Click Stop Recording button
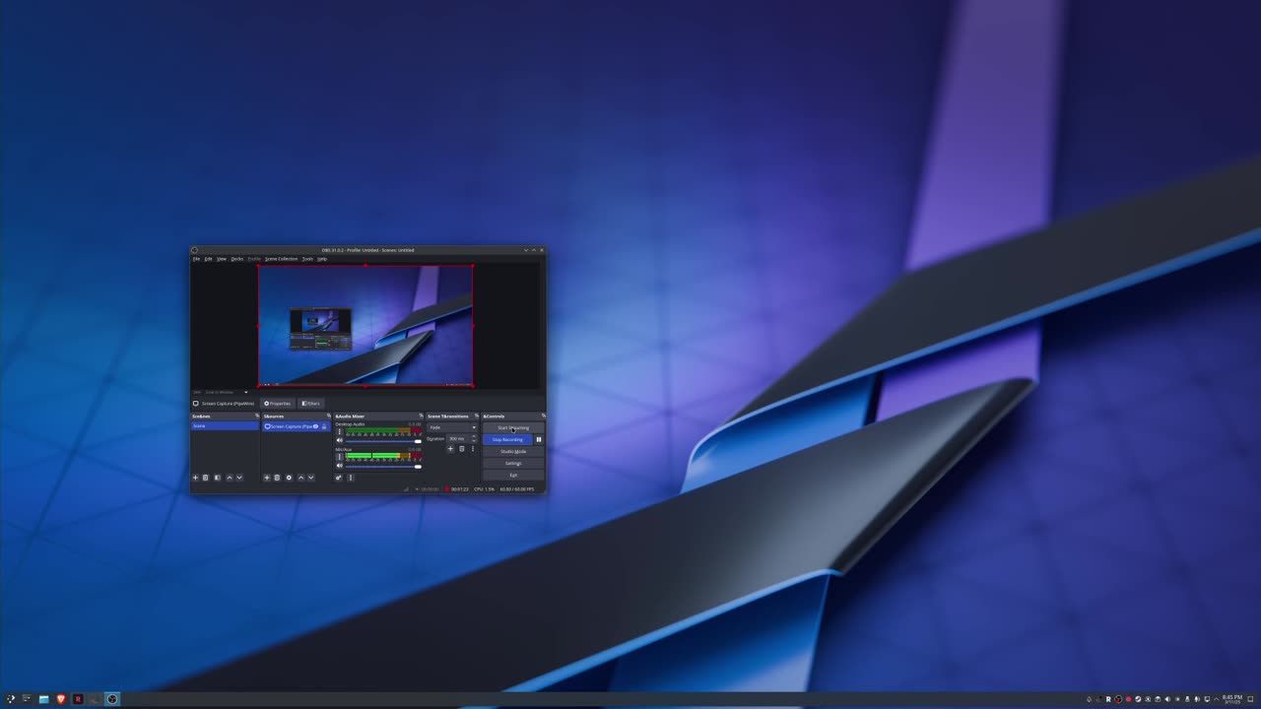 point(507,439)
